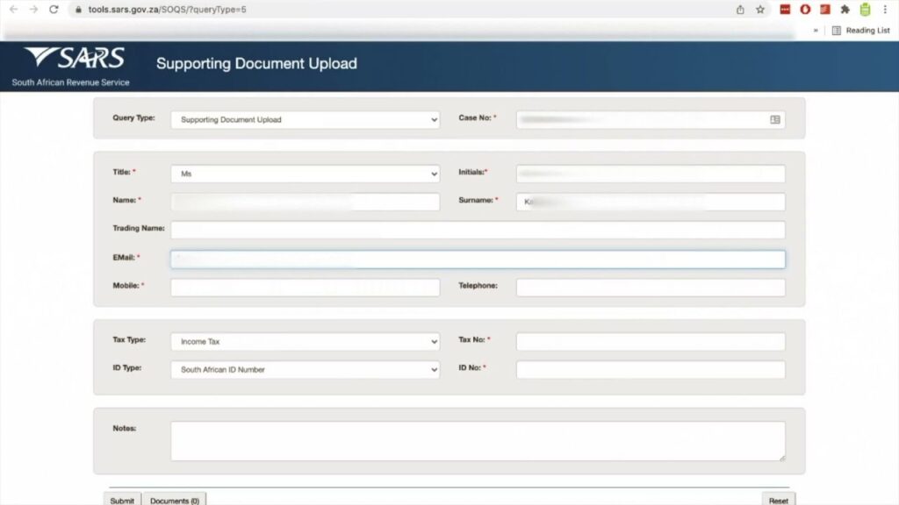The height and width of the screenshot is (505, 899).
Task: Click the SARS logo
Action: click(74, 58)
